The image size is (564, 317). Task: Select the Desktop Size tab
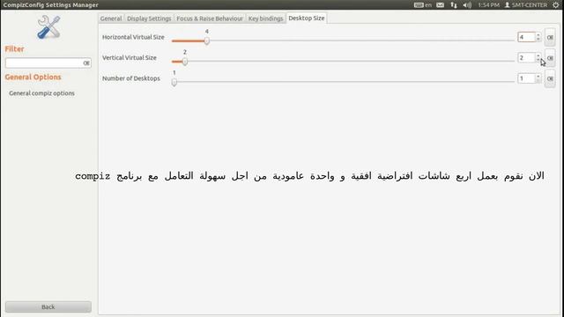(307, 18)
